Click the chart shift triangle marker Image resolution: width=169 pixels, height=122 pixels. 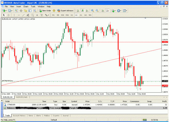[x=145, y=18]
